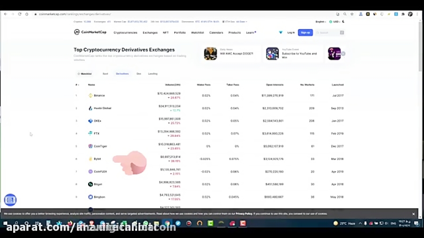Advance the news carousel next arrow
Image resolution: width=424 pixels, height=238 pixels.
343,54
